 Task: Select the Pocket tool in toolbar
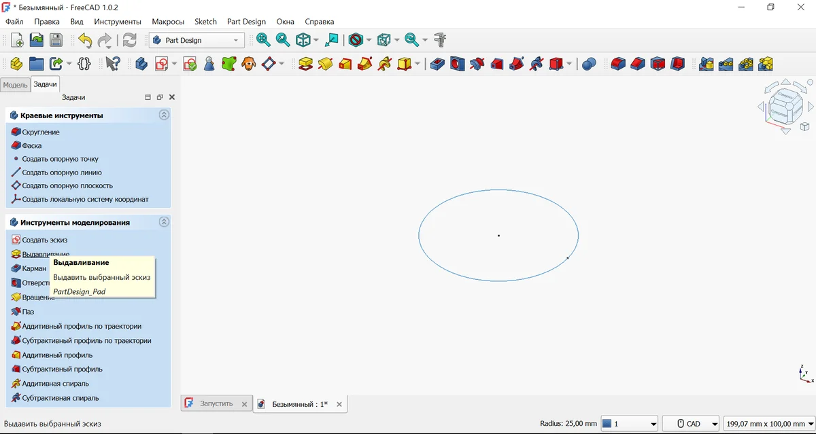point(437,64)
